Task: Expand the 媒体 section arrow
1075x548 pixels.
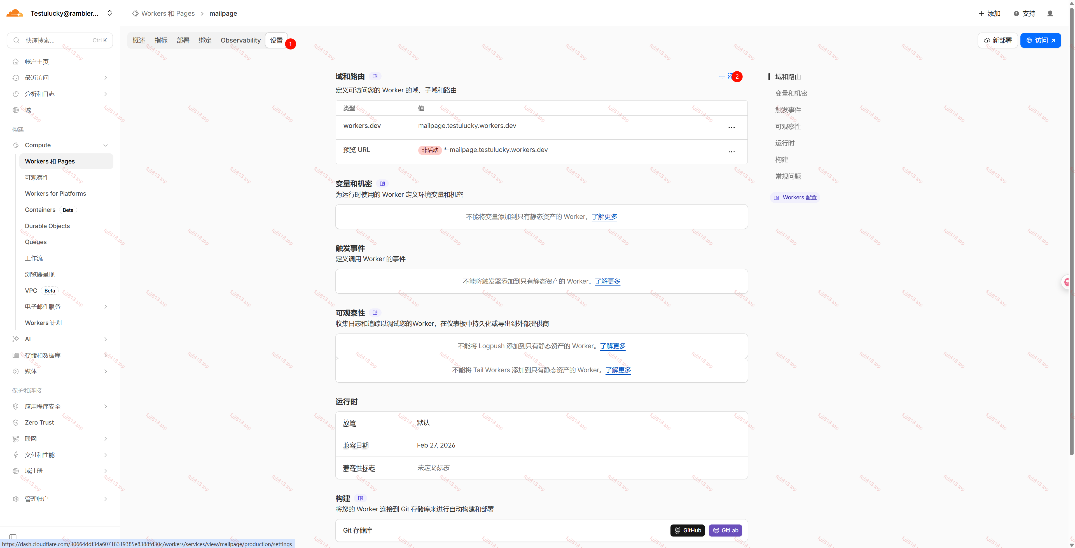Action: 106,371
